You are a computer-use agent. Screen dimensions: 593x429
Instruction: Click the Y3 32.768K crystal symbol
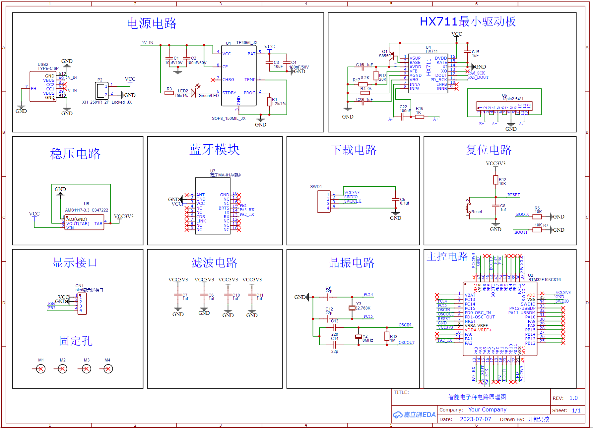coord(352,308)
